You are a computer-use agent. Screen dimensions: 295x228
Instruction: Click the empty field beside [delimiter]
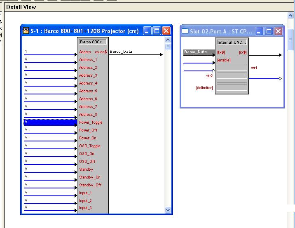point(232,87)
